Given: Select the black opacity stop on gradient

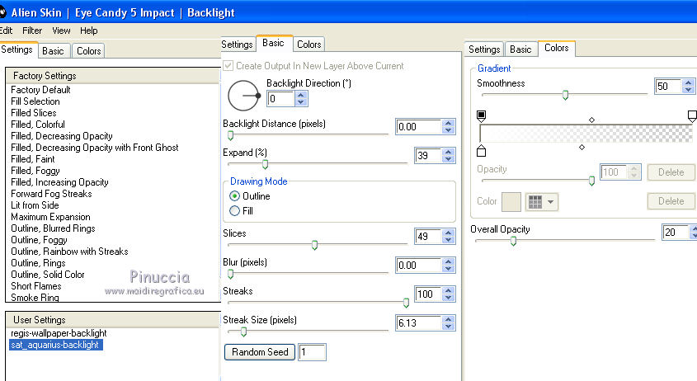Looking at the screenshot, I should [x=481, y=116].
